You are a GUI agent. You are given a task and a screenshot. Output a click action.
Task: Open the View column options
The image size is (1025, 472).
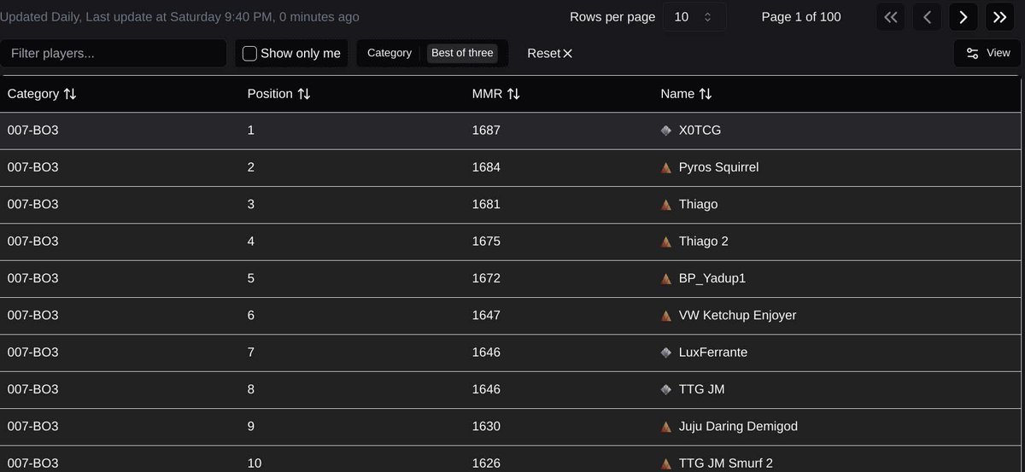click(x=987, y=53)
